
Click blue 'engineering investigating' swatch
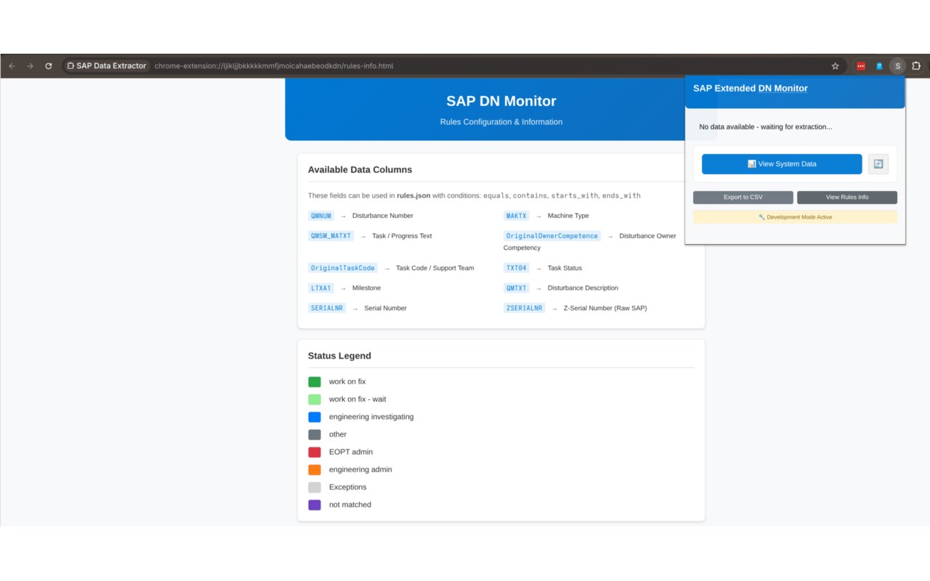pos(315,417)
